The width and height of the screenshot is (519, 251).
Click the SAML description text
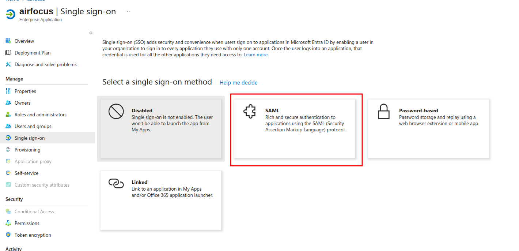tap(306, 124)
